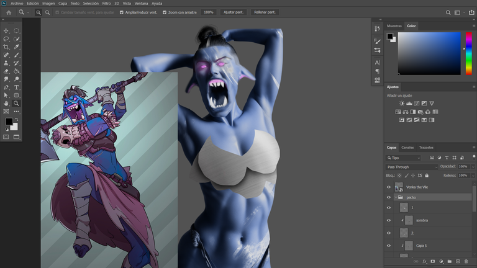Click the 100% zoom button

[209, 12]
